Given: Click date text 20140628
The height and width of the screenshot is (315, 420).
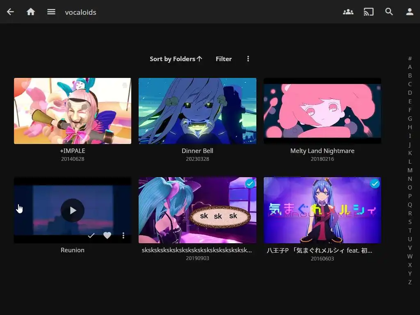Looking at the screenshot, I should click(x=73, y=159).
